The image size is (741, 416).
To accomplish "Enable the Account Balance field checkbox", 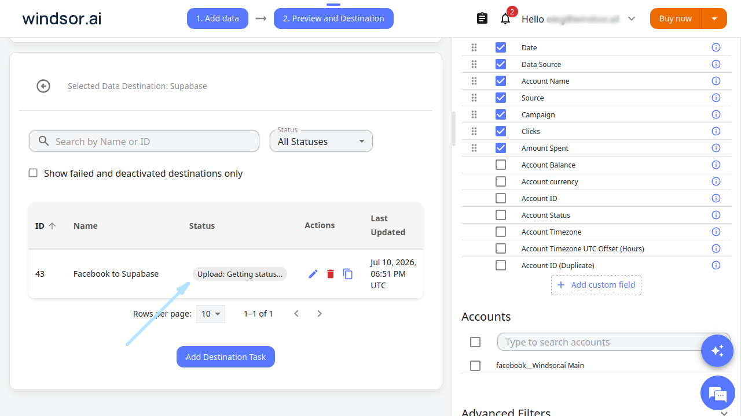I will click(501, 165).
